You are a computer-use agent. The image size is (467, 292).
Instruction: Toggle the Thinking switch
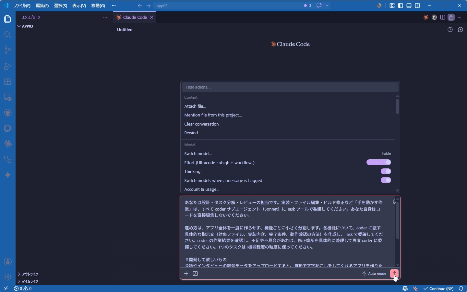pyautogui.click(x=386, y=171)
